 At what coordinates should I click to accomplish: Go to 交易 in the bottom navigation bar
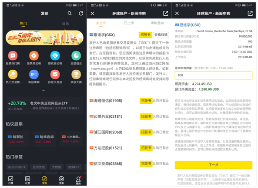(61, 180)
